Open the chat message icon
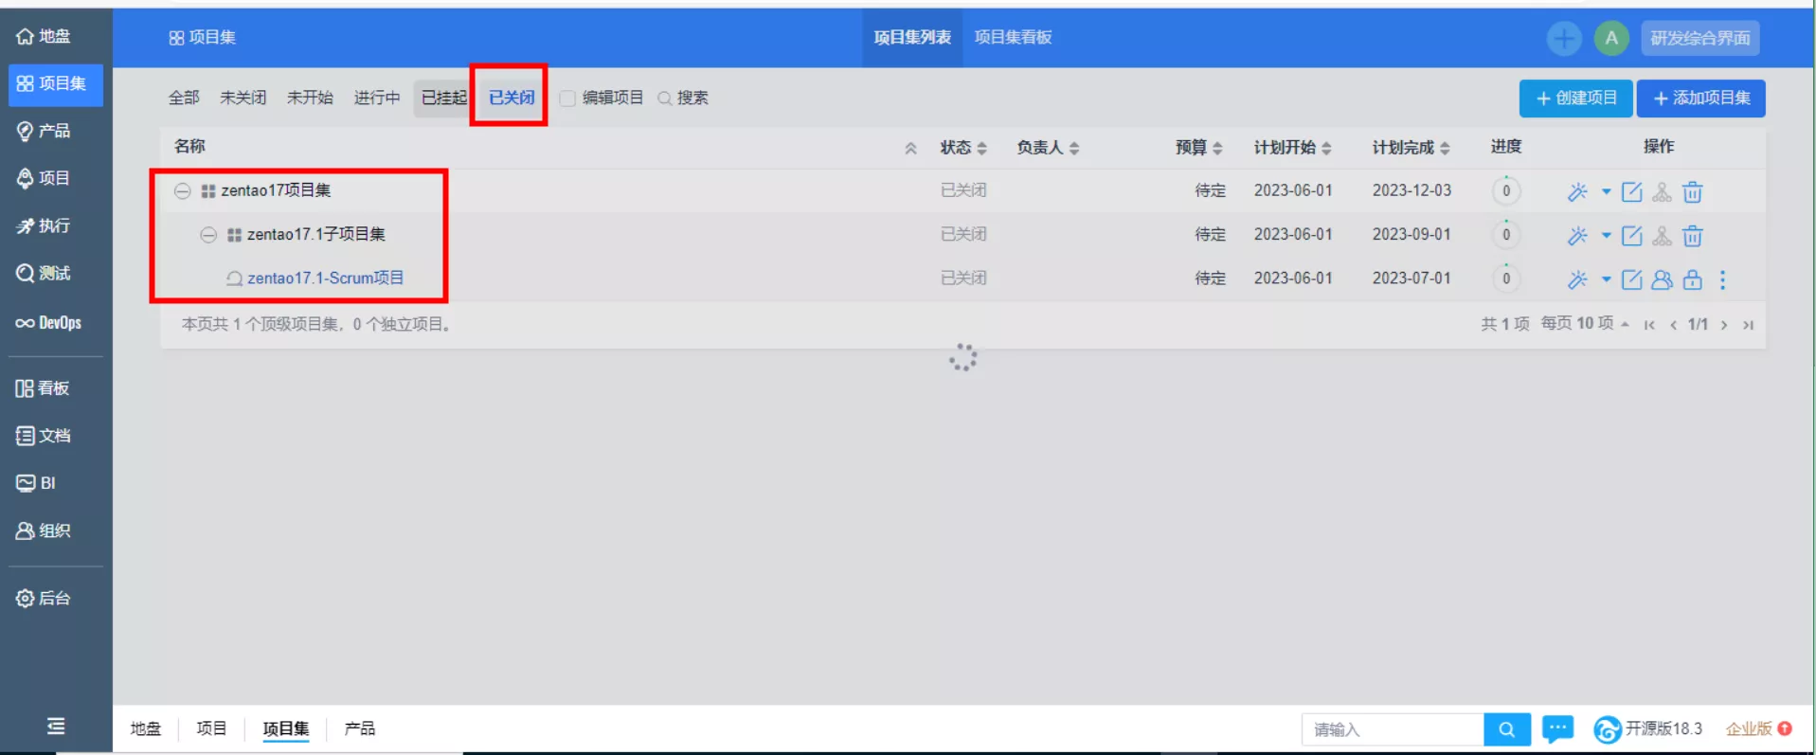 pos(1557,728)
